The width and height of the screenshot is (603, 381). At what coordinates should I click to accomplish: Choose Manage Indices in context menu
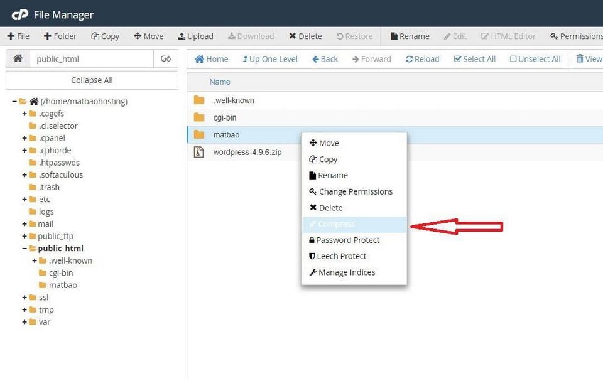point(354,272)
